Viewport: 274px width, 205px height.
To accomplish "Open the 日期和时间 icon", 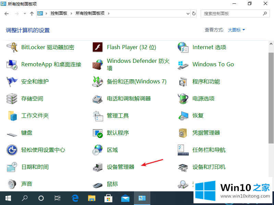I will pos(12,167).
